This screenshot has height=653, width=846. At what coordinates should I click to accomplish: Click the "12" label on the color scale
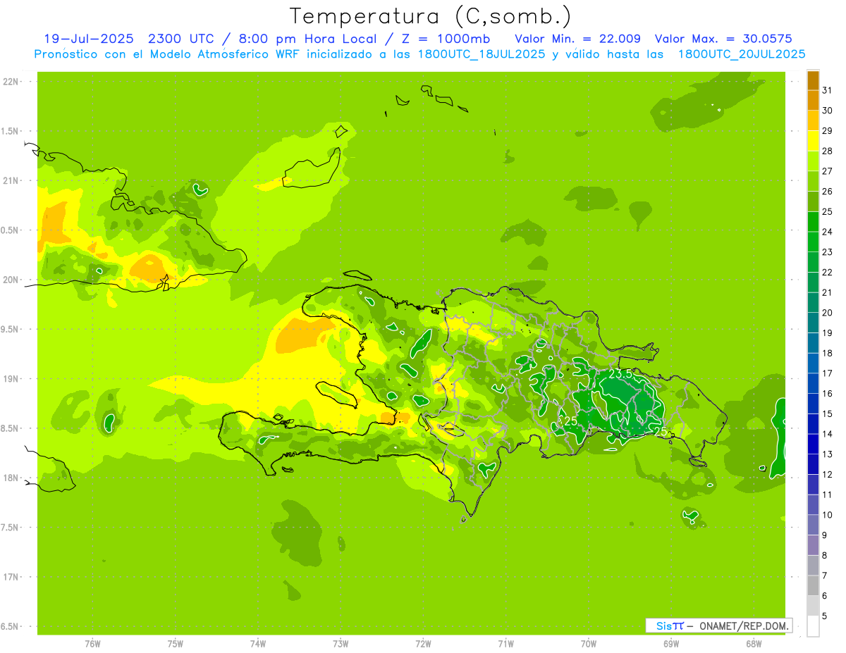827,475
